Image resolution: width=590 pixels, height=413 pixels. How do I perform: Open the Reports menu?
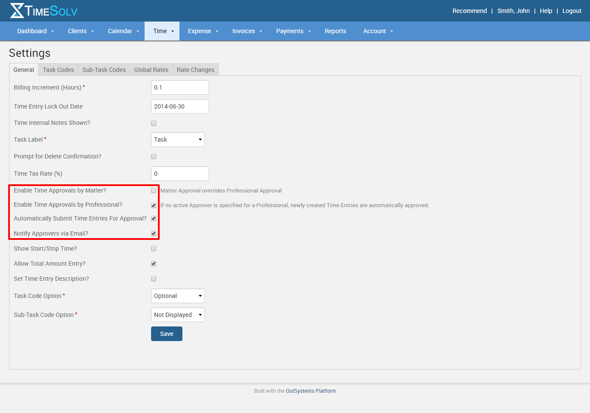pos(336,31)
